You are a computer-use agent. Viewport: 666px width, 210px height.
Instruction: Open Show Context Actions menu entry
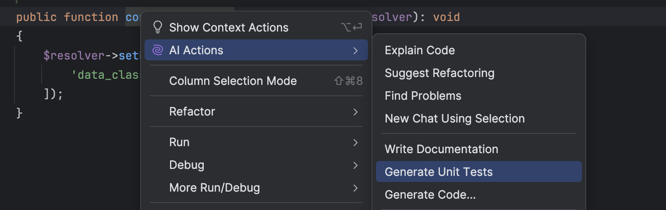point(229,28)
